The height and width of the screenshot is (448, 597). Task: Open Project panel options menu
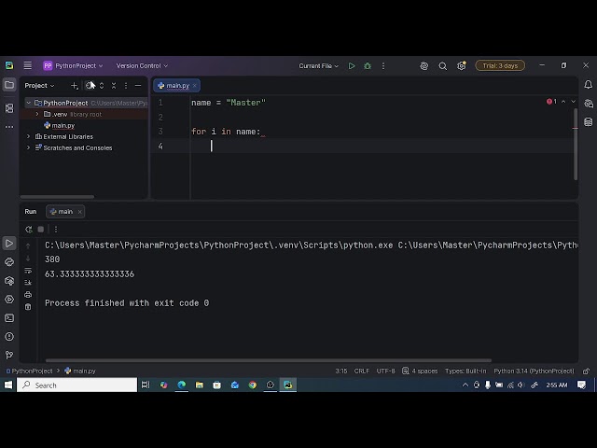pyautogui.click(x=126, y=86)
